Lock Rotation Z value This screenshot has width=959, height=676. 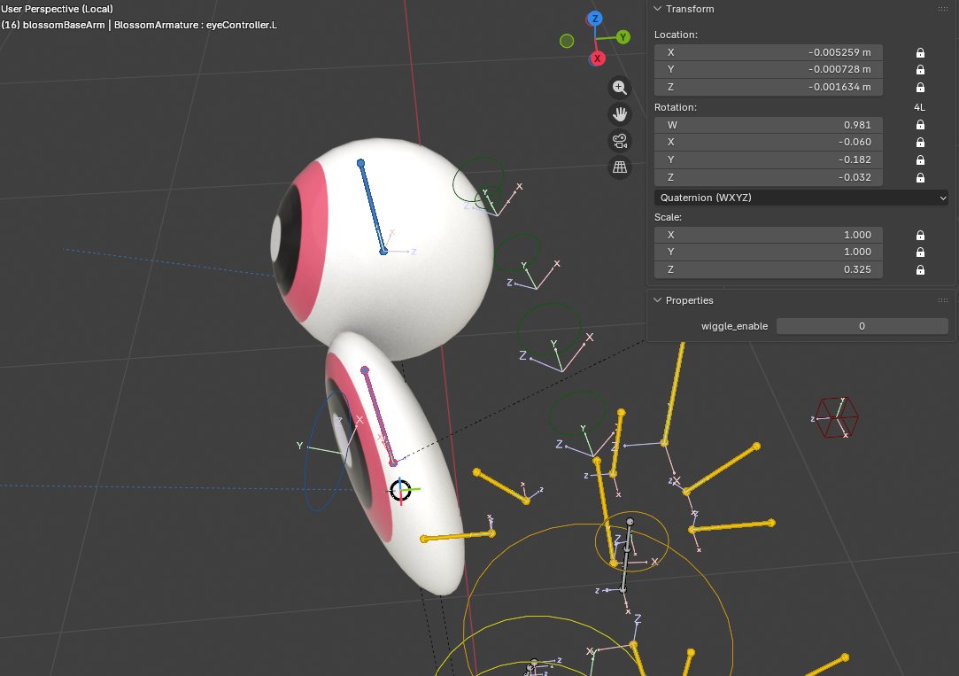pos(920,177)
